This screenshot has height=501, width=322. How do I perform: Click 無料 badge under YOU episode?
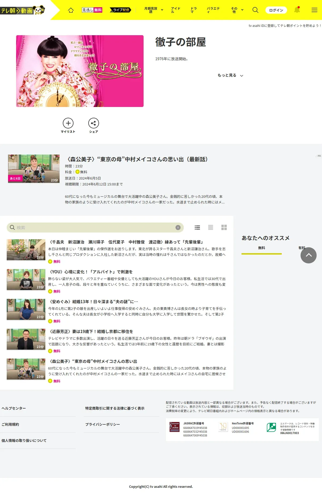54,291
